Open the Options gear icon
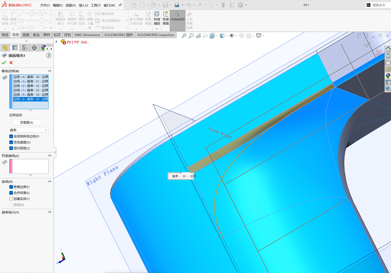The image size is (391, 273). coord(240,5)
